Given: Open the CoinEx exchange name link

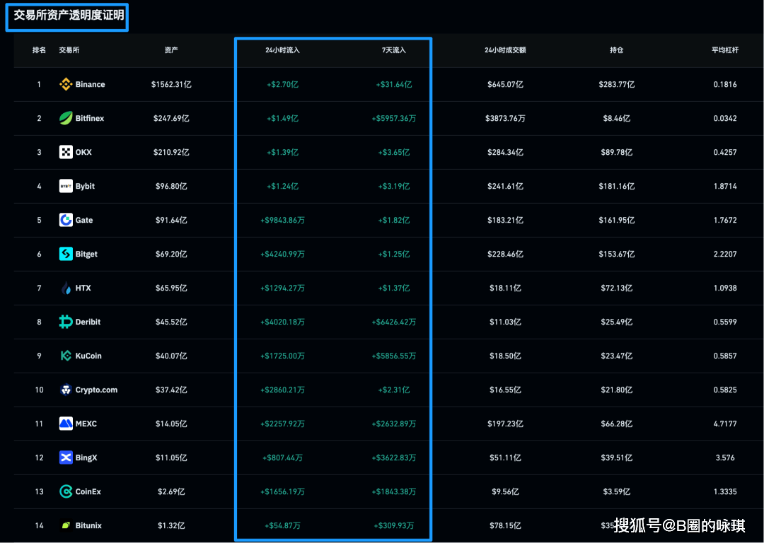Looking at the screenshot, I should pos(88,491).
